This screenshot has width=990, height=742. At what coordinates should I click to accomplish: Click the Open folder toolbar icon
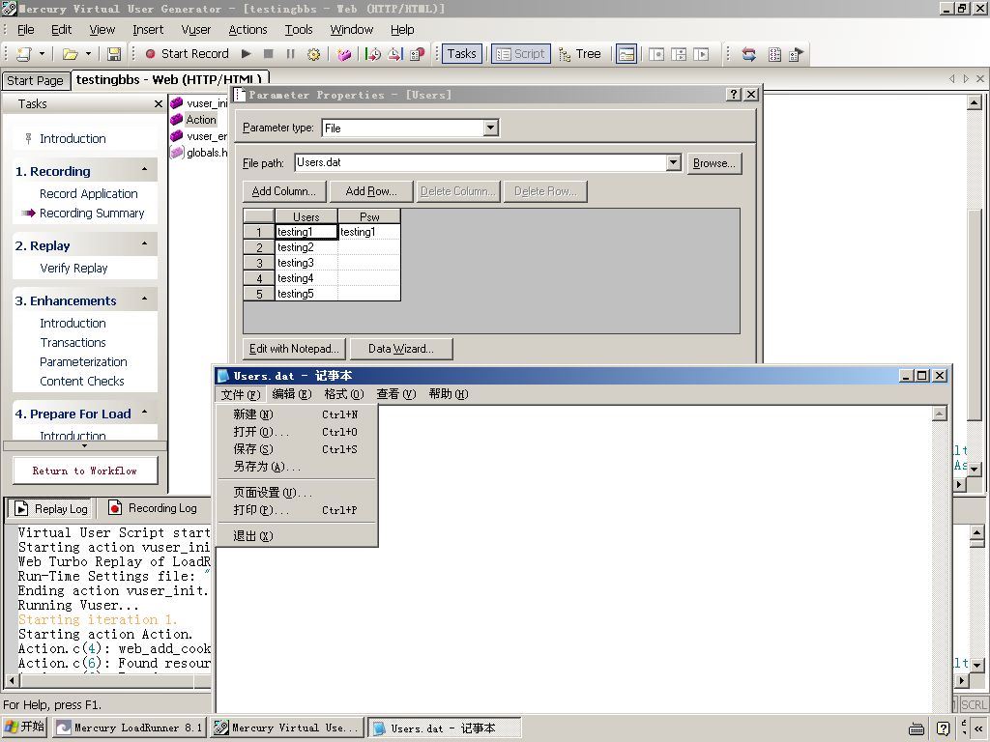[x=70, y=54]
